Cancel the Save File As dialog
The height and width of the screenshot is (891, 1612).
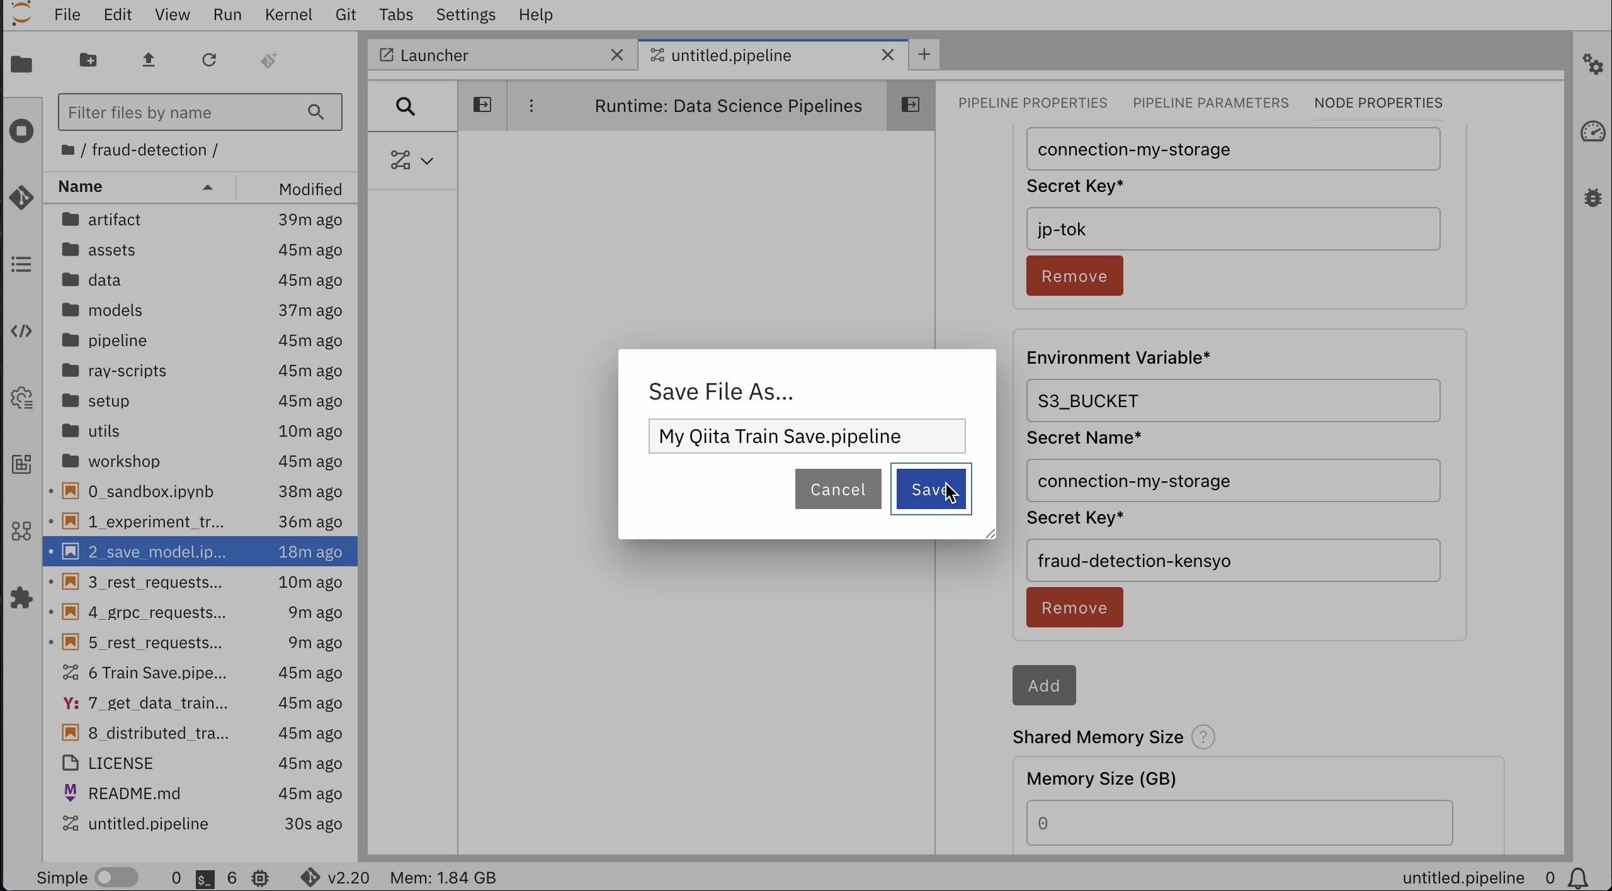point(837,489)
